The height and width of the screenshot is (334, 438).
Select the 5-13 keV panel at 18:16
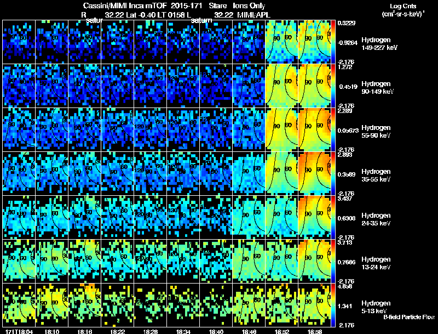click(x=85, y=305)
